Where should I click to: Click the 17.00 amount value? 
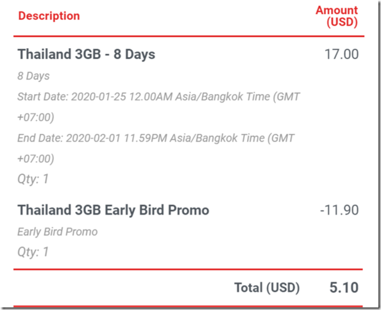pyautogui.click(x=341, y=54)
